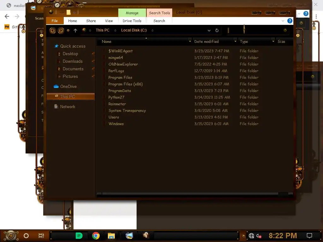Select Documents under Quick access

click(73, 69)
